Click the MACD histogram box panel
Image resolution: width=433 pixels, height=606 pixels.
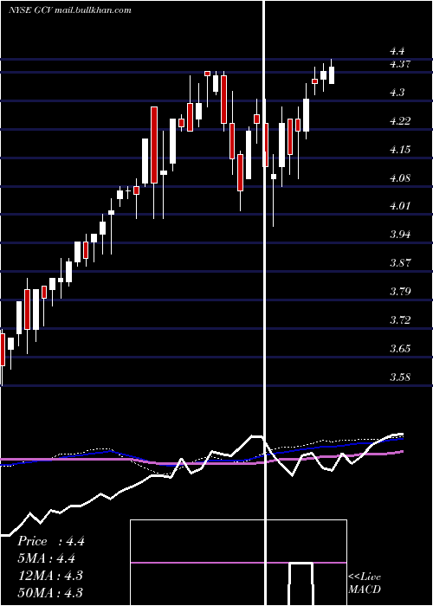pyautogui.click(x=238, y=563)
